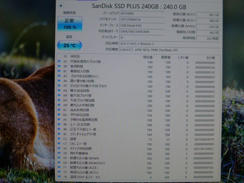The height and width of the screenshot is (183, 244).
Task: Click status icon of row B8
Action: 59,124
